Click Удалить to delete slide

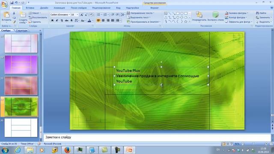(x=35, y=22)
